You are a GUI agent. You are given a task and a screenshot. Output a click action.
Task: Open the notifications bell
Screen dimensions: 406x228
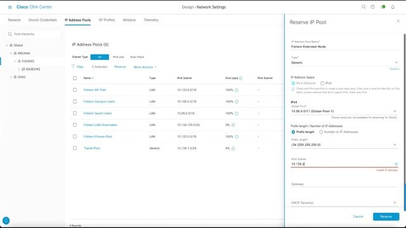393,7
